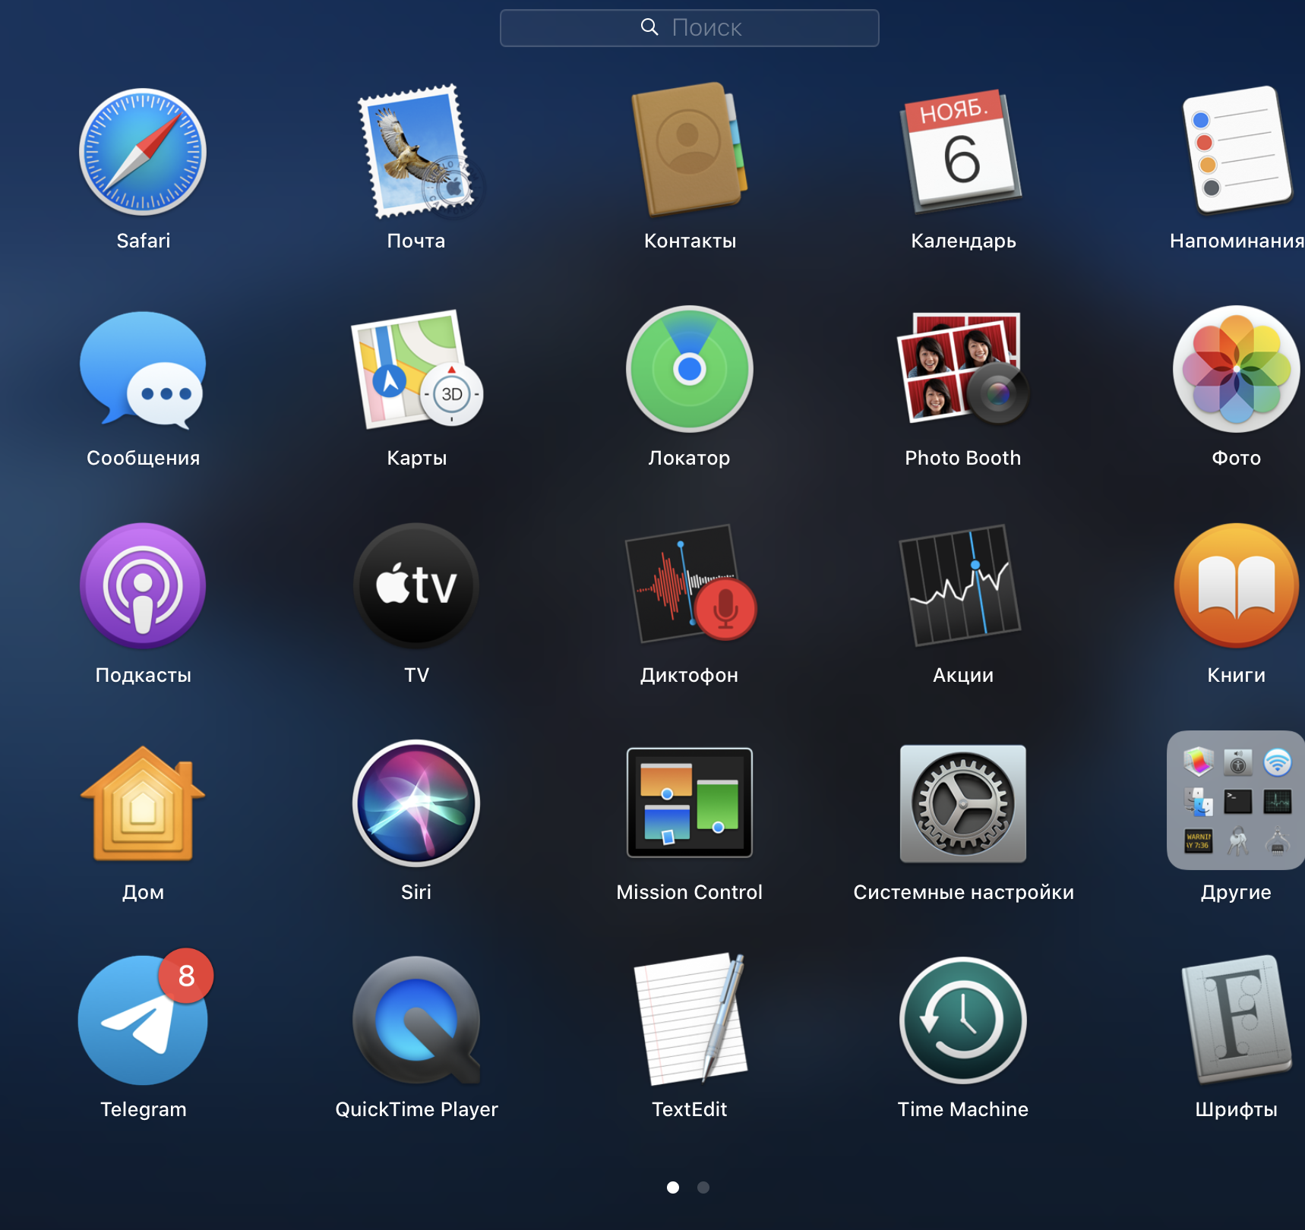This screenshot has width=1305, height=1230.
Task: Launch the Напоминания reminders app
Action: pos(1237,150)
